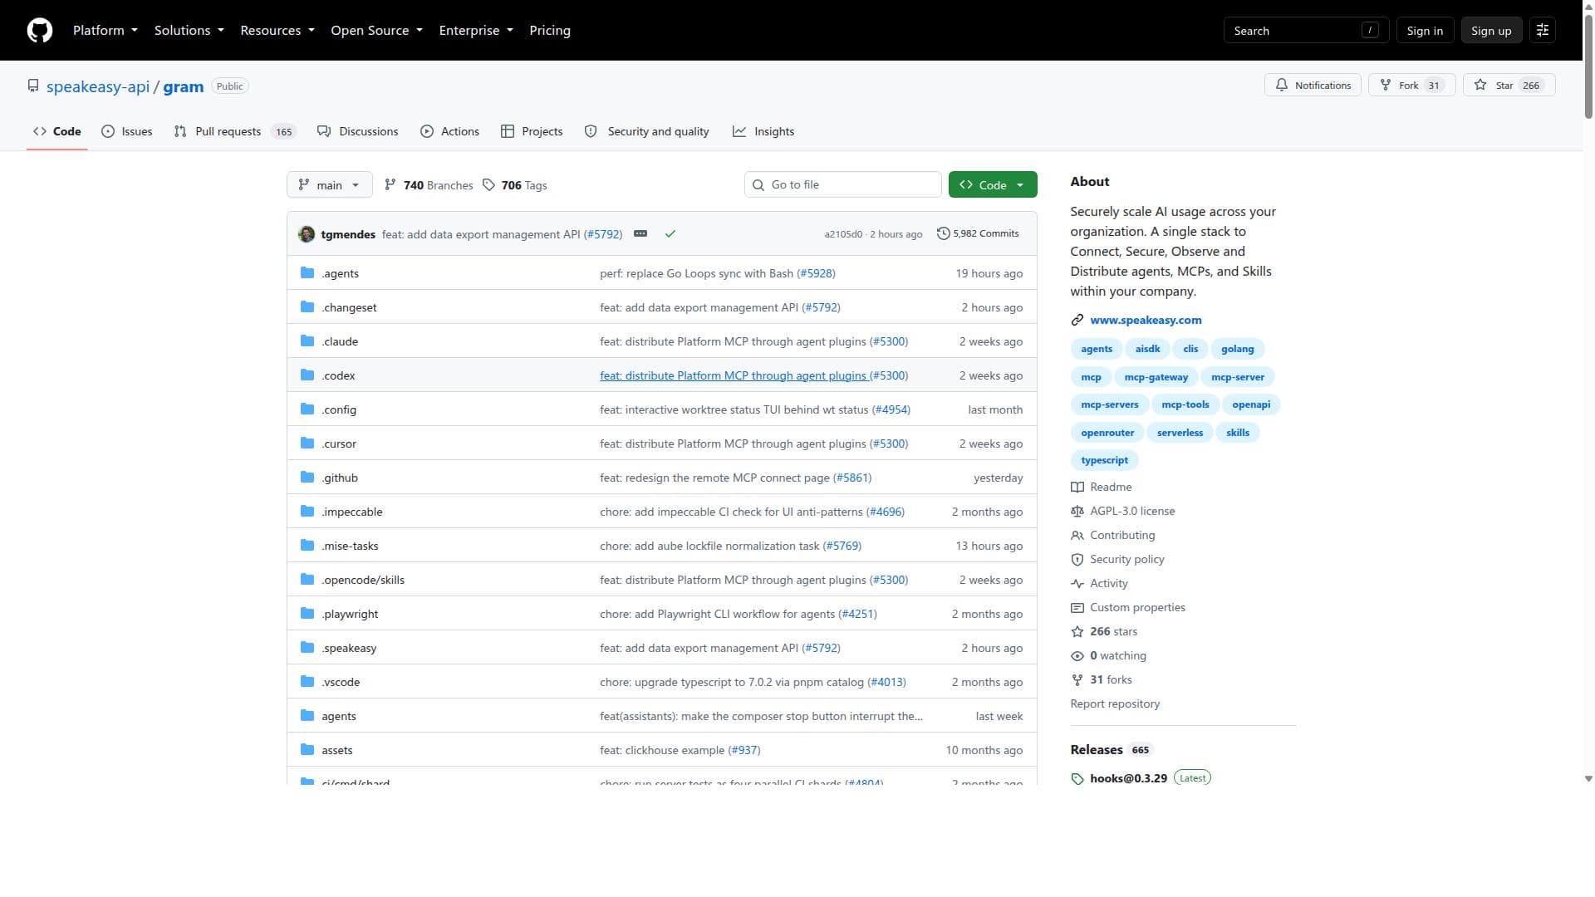
Task: Open the .github folder icon
Action: point(307,478)
